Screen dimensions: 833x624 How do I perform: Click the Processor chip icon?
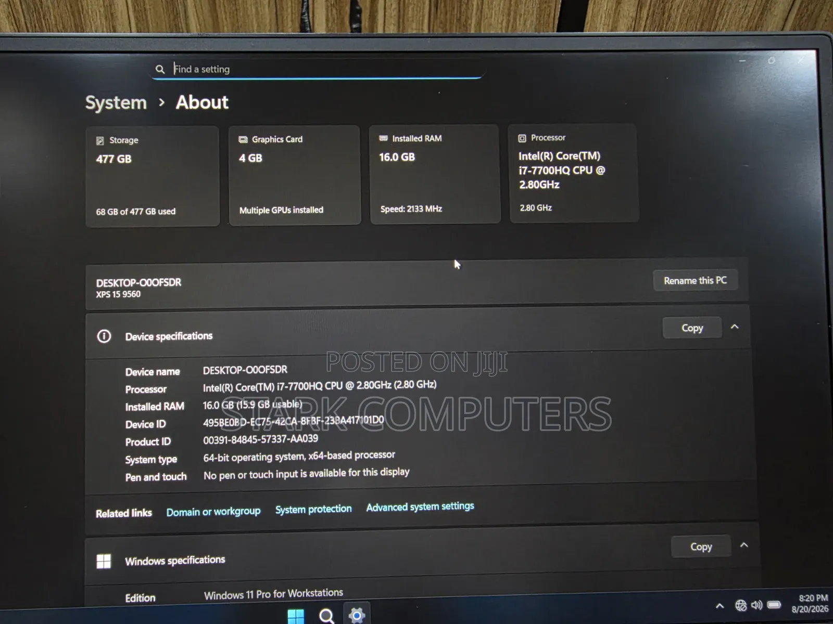click(522, 138)
